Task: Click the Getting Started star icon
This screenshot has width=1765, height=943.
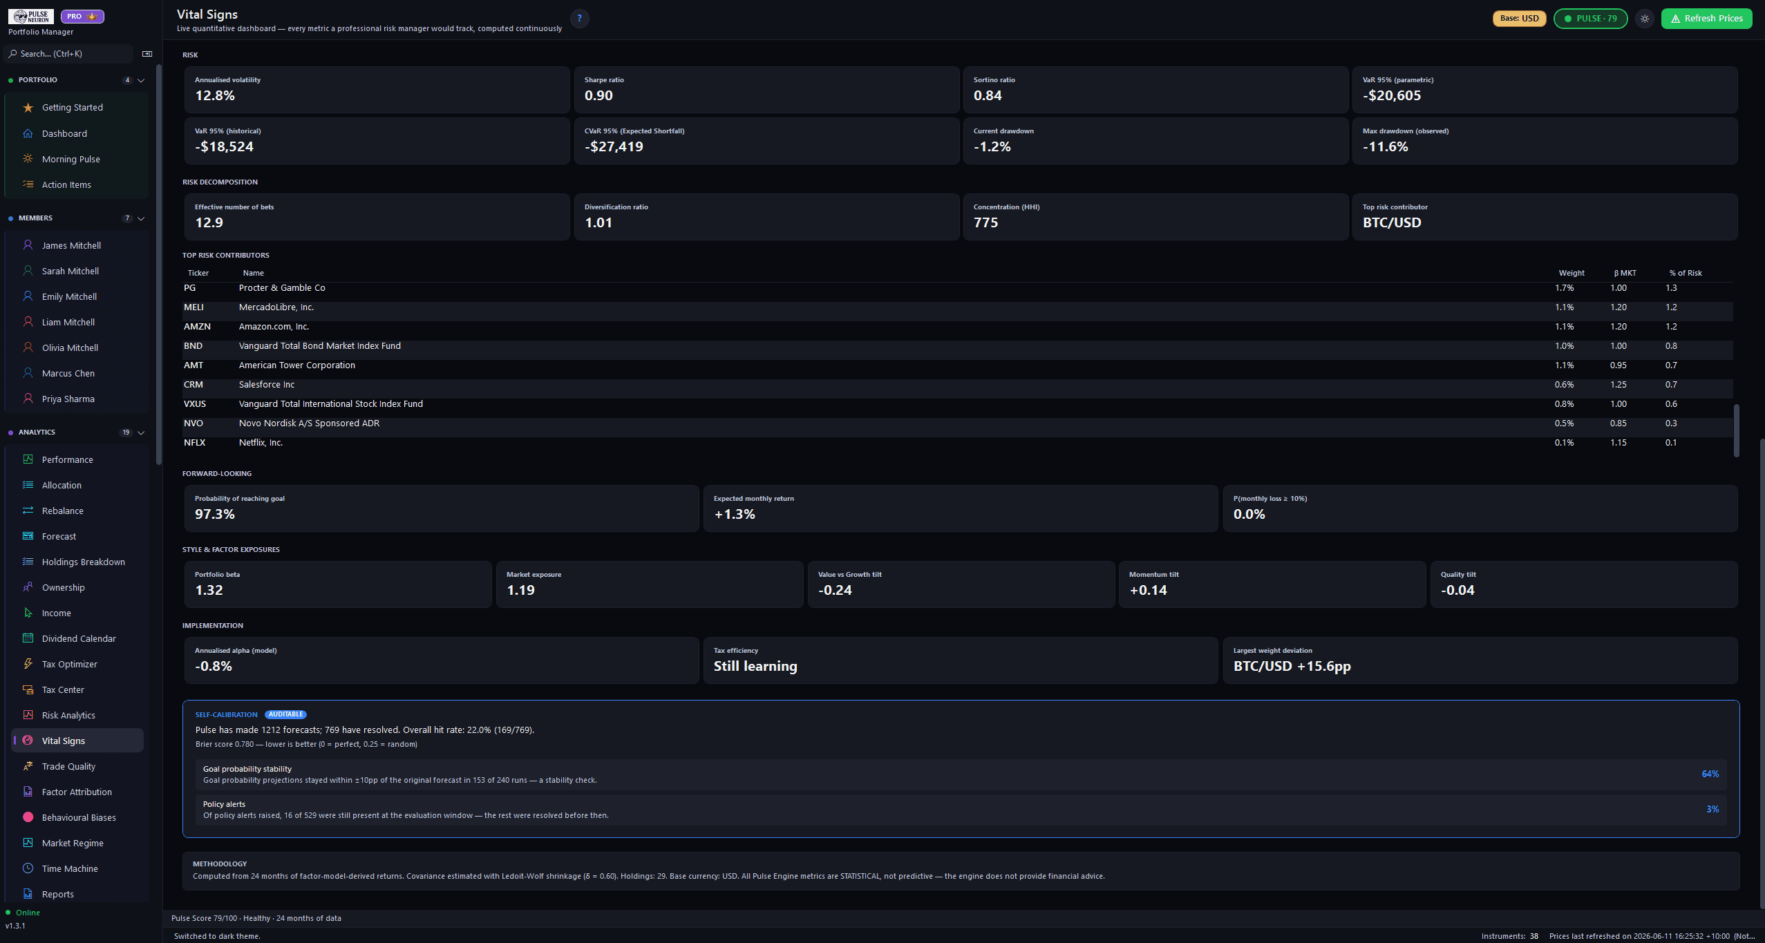Action: 28,108
